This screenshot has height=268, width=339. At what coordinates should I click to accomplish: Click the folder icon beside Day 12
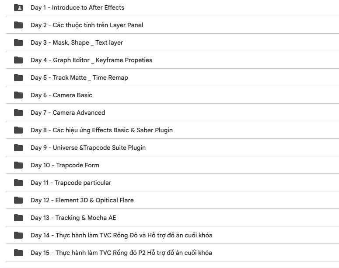click(x=18, y=200)
